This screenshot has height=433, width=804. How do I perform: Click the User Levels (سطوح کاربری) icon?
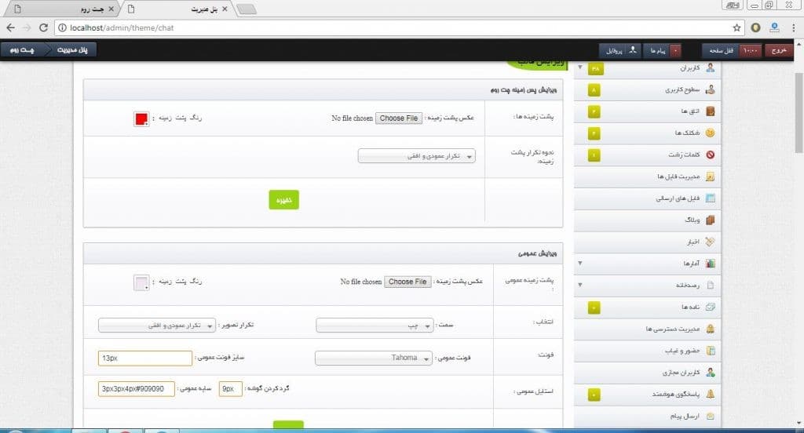click(710, 89)
